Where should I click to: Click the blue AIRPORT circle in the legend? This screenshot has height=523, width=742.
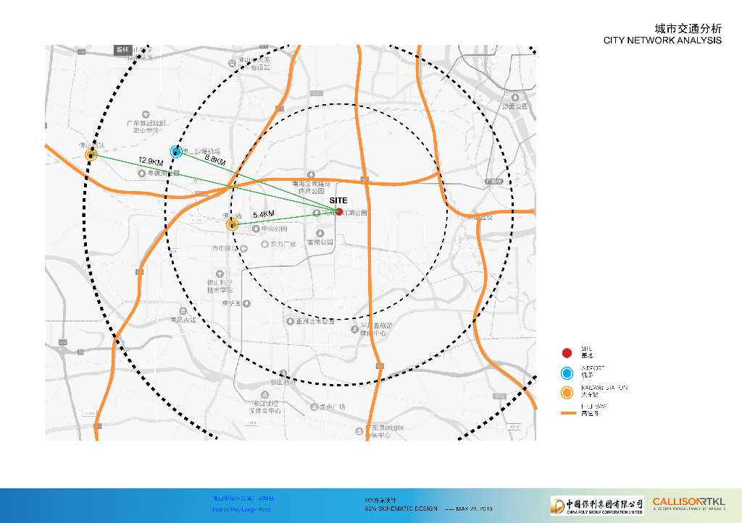567,373
